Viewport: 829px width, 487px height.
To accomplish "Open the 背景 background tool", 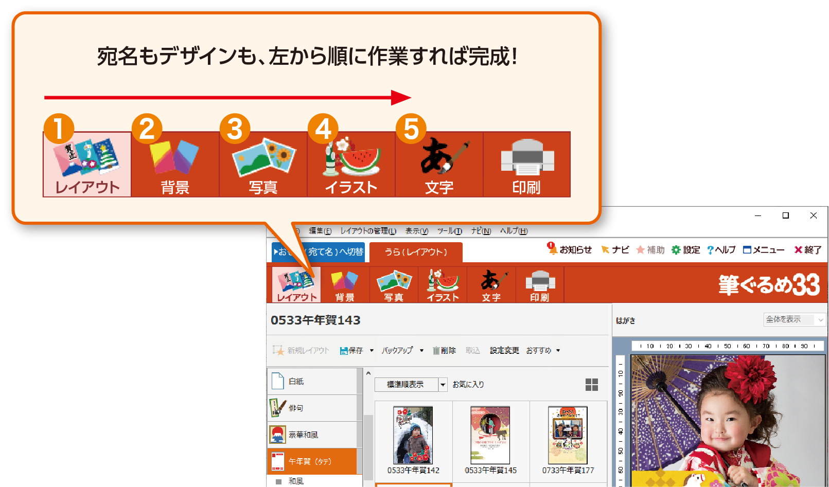I will click(345, 284).
